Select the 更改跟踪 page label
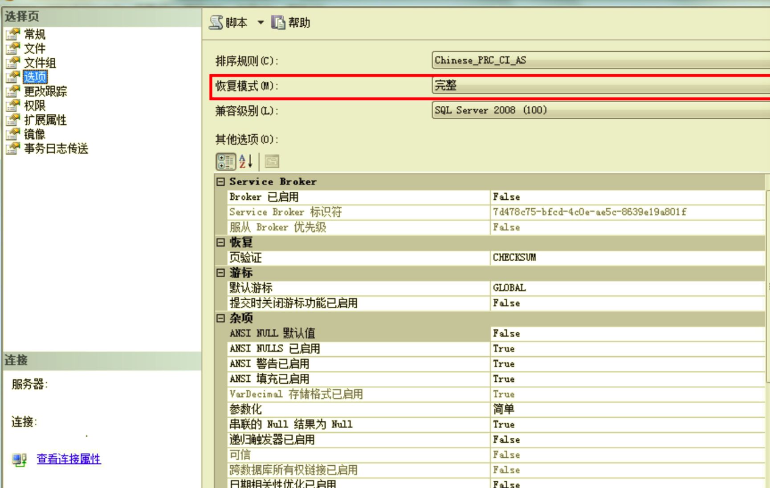Image resolution: width=770 pixels, height=488 pixels. (45, 91)
